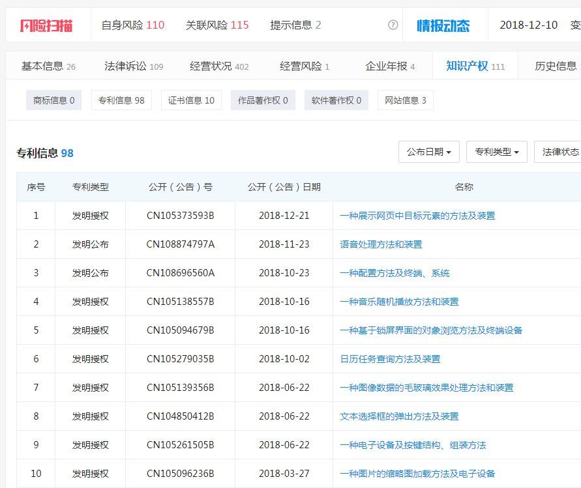Choose the 证书信息 10 filter button
The width and height of the screenshot is (581, 488).
191,100
